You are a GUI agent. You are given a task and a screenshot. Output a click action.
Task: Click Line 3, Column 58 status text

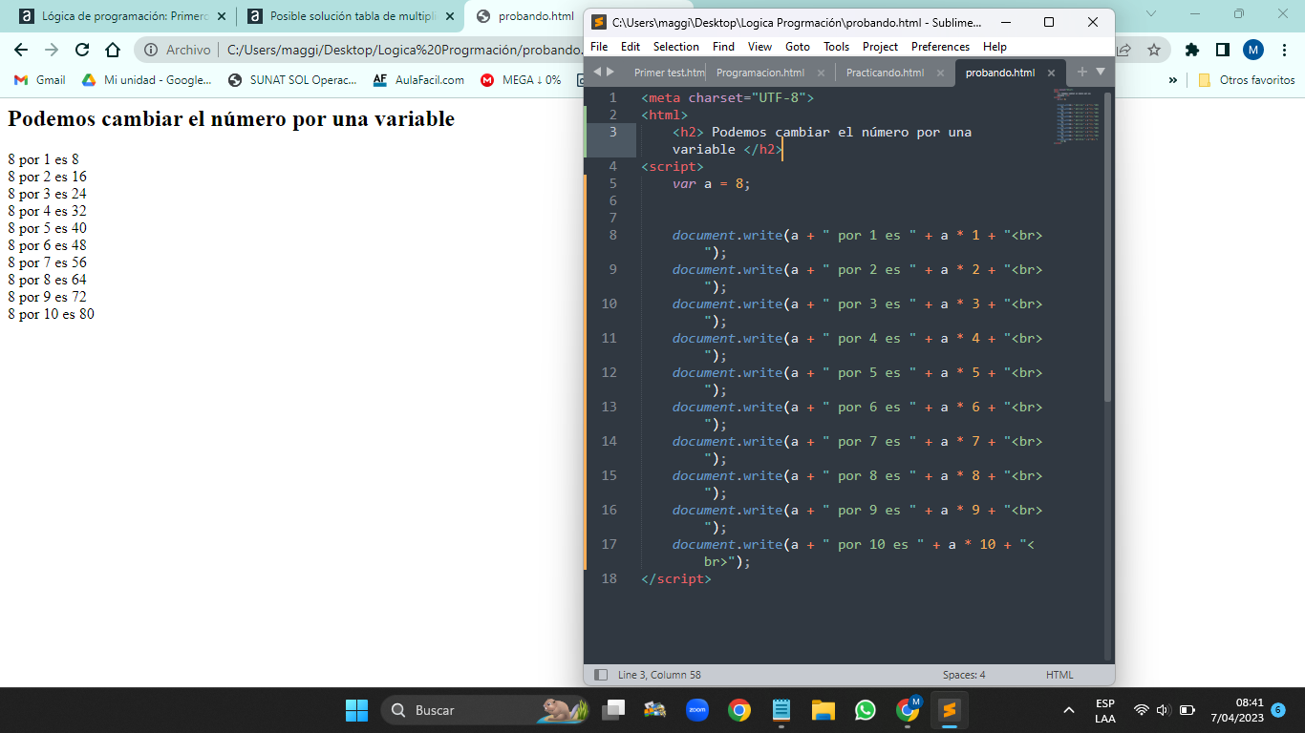659,675
